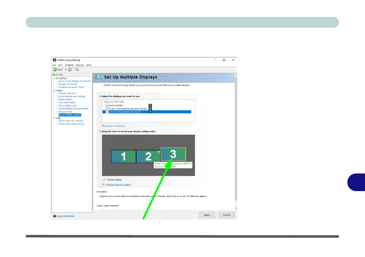The height and width of the screenshot is (257, 365).
Task: Close the NVIDIA Control Panel window
Action: coord(233,60)
